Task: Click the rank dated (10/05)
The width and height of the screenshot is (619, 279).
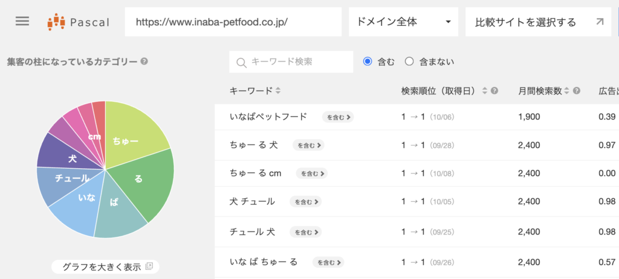Action: (x=427, y=201)
